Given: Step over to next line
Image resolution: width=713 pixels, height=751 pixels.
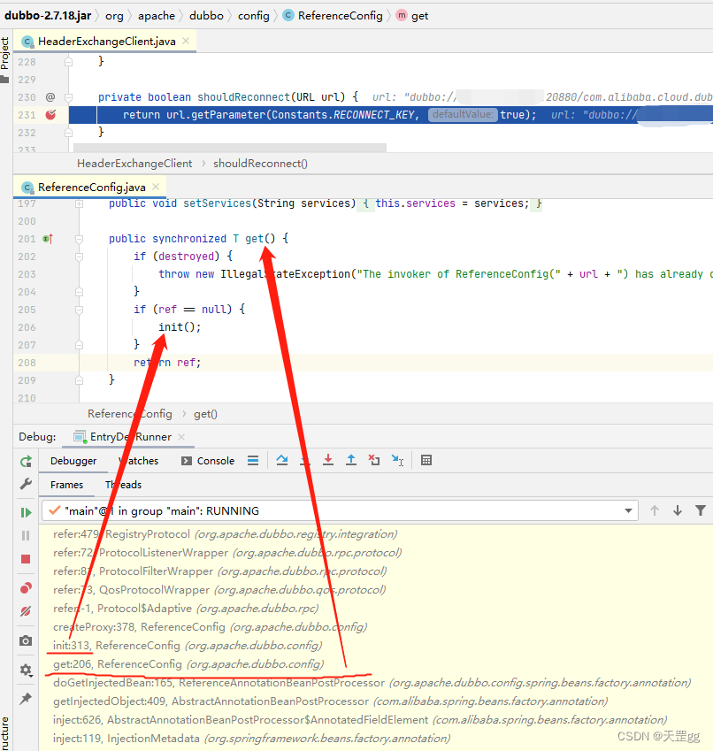Looking at the screenshot, I should click(282, 460).
